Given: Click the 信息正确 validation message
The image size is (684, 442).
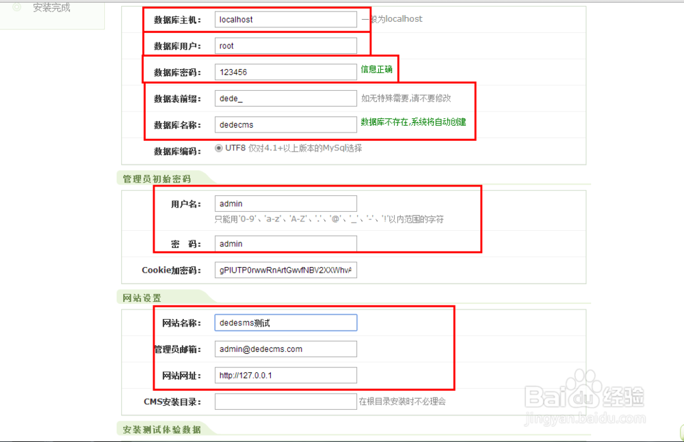Looking at the screenshot, I should coord(376,68).
